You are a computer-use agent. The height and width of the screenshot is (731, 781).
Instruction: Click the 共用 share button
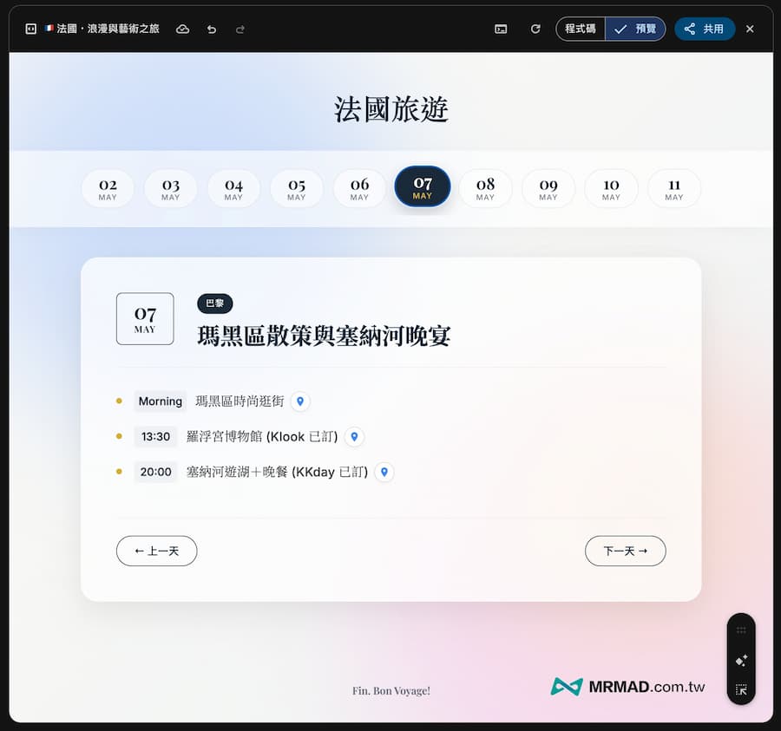pos(705,29)
